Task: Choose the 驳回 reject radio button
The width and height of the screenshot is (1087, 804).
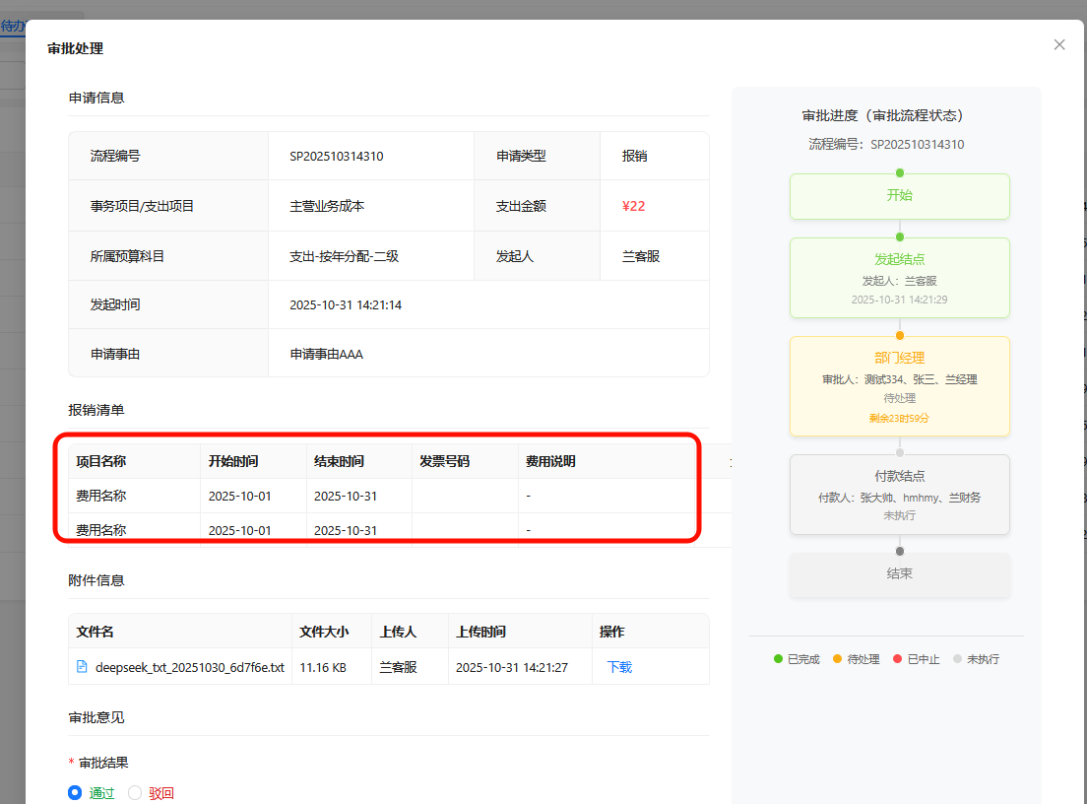Action: point(135,792)
